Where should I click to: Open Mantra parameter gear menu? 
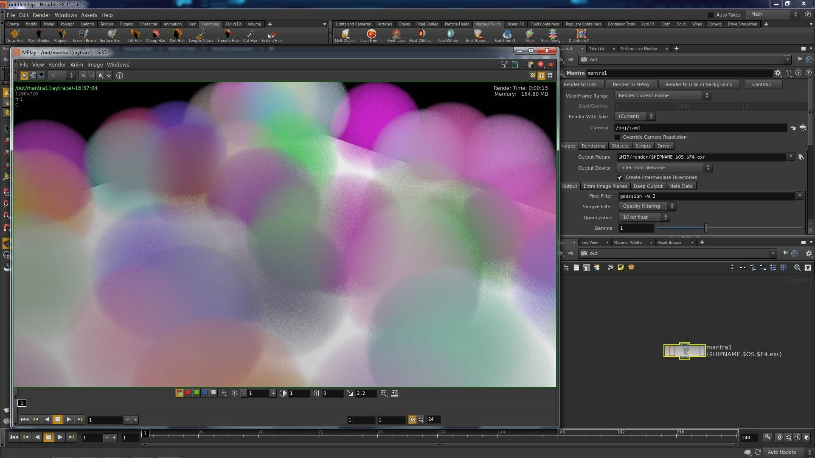(x=778, y=73)
